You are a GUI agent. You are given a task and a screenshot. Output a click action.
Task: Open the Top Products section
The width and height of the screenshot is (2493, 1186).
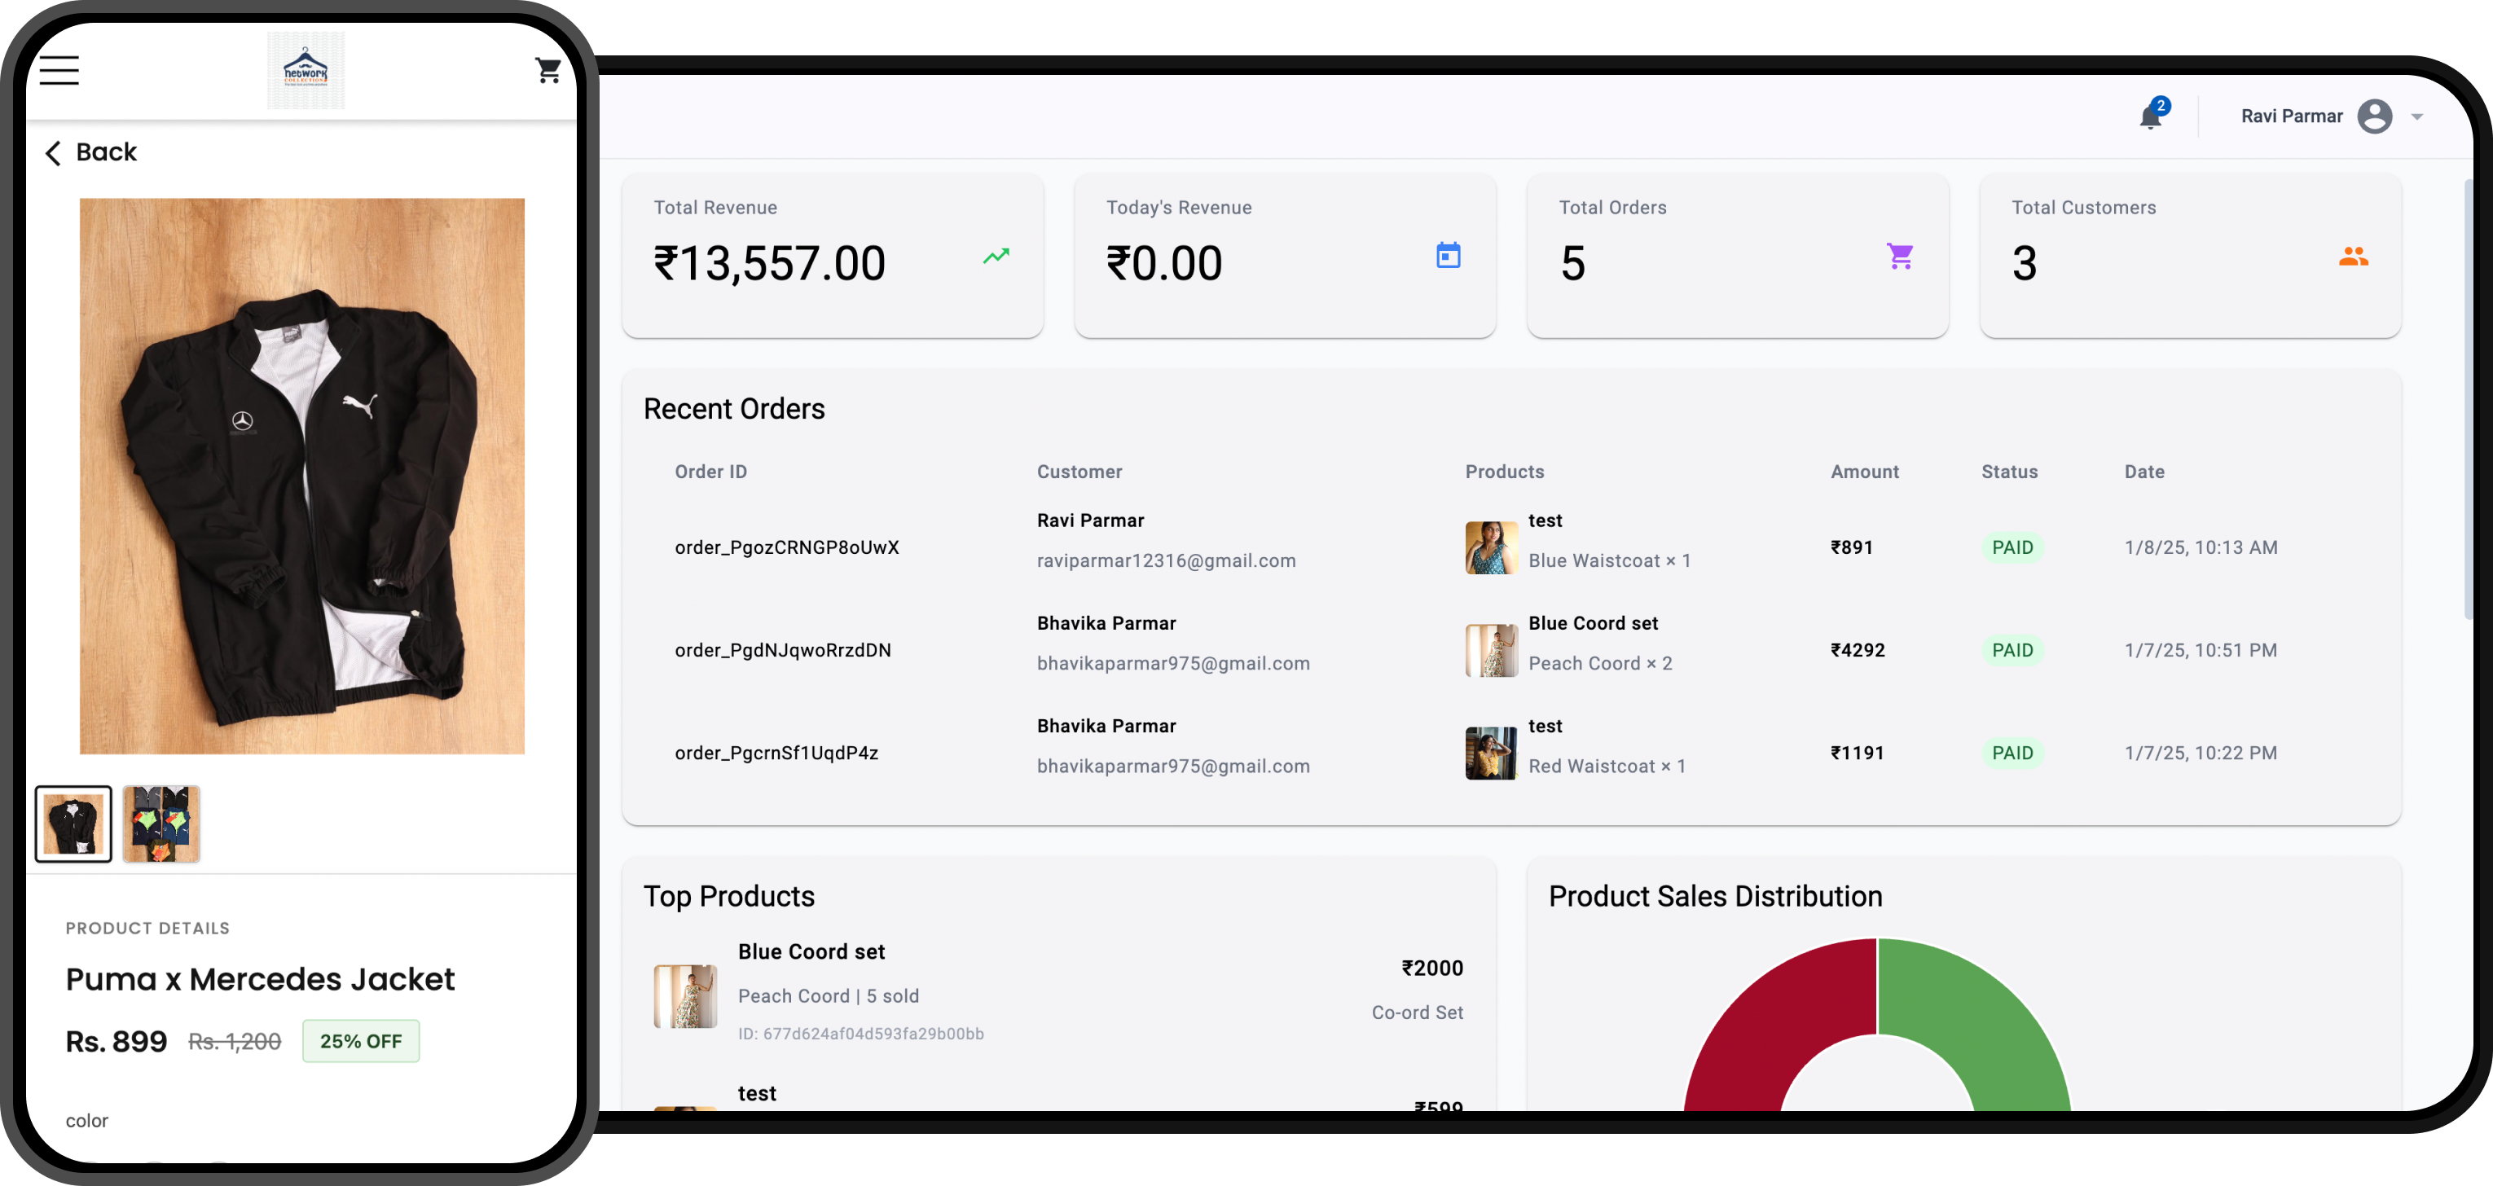click(x=730, y=896)
